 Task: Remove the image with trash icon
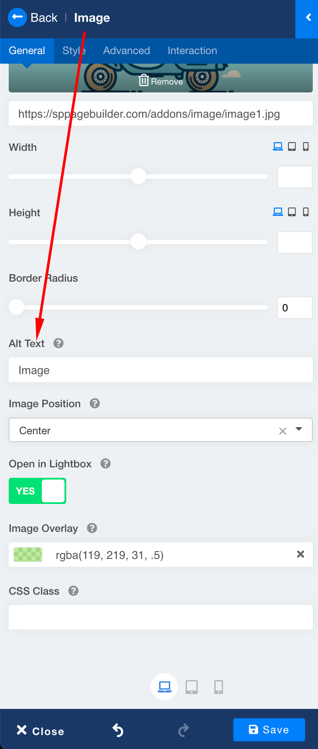[160, 81]
